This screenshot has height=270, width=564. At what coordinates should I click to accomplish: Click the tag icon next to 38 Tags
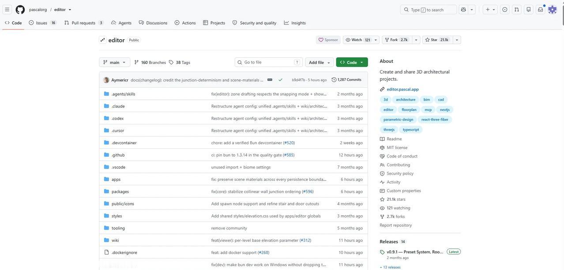click(x=171, y=62)
